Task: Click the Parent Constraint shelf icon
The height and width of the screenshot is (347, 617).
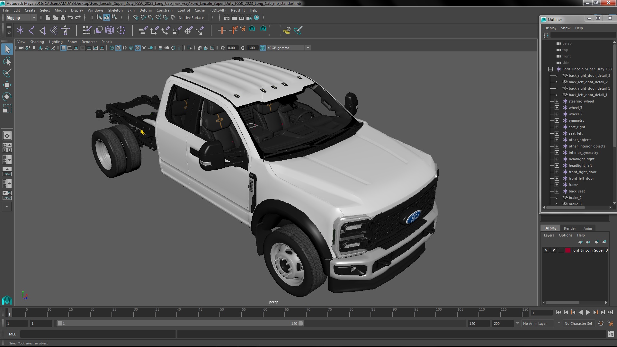Action: pos(143,30)
